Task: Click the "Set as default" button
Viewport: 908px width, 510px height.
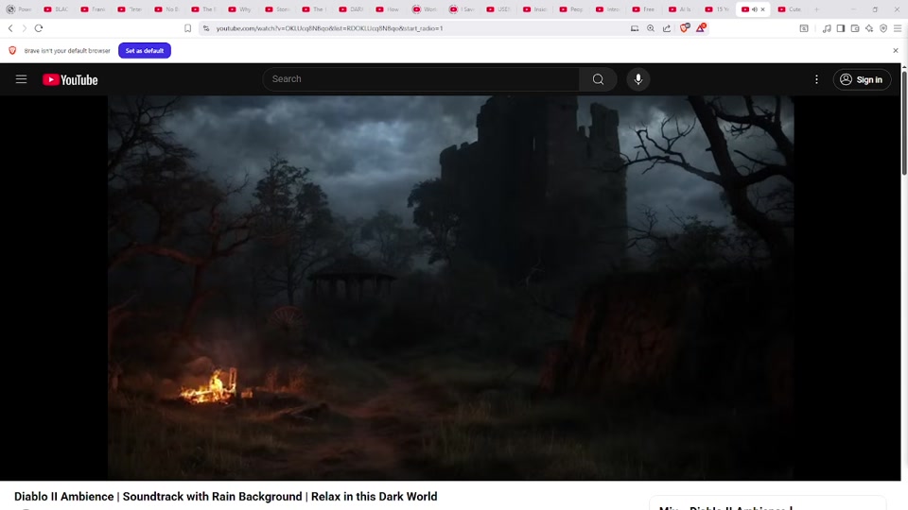Action: [145, 50]
